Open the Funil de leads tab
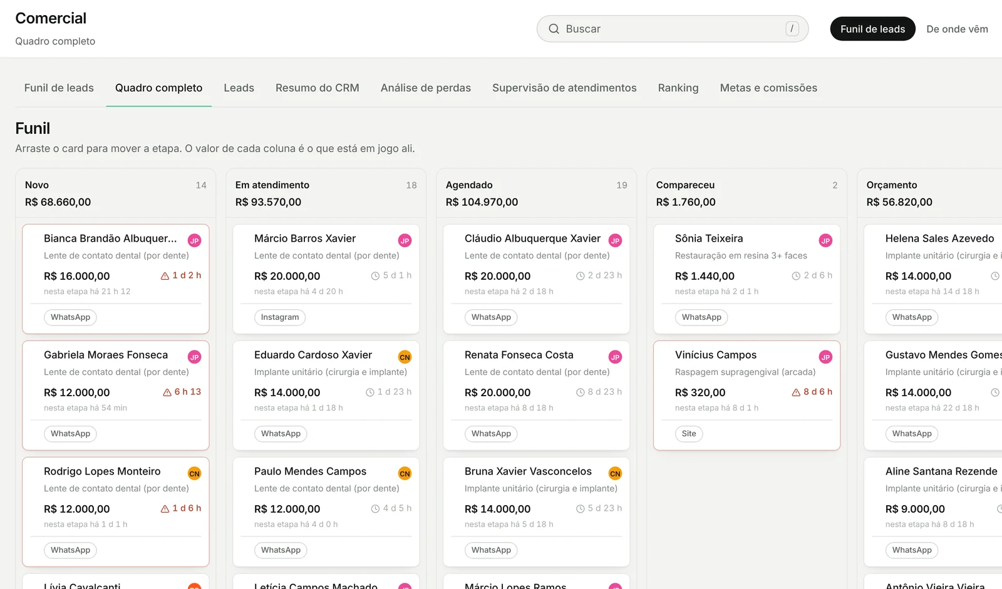This screenshot has width=1002, height=589. [59, 88]
